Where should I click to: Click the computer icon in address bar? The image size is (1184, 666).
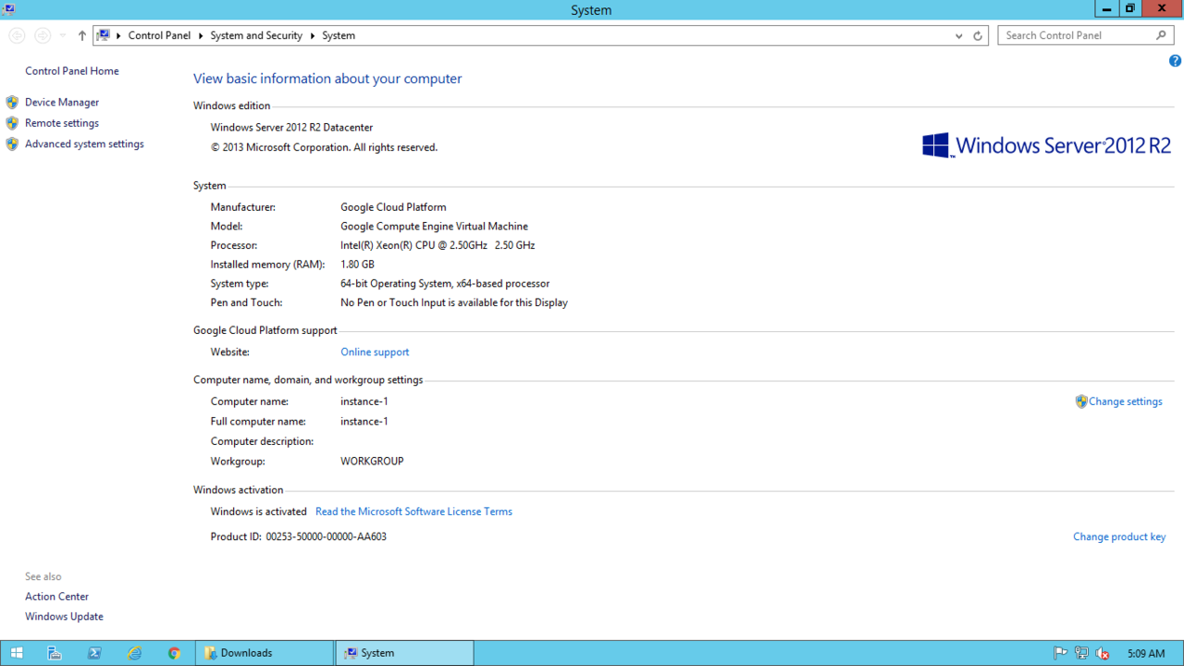pyautogui.click(x=104, y=35)
